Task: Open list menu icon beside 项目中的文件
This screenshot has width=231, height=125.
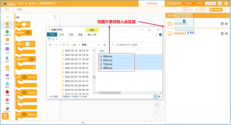Action: (x=226, y=24)
